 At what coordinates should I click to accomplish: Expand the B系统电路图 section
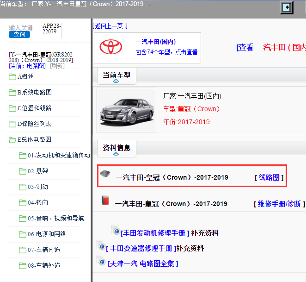pos(35,92)
